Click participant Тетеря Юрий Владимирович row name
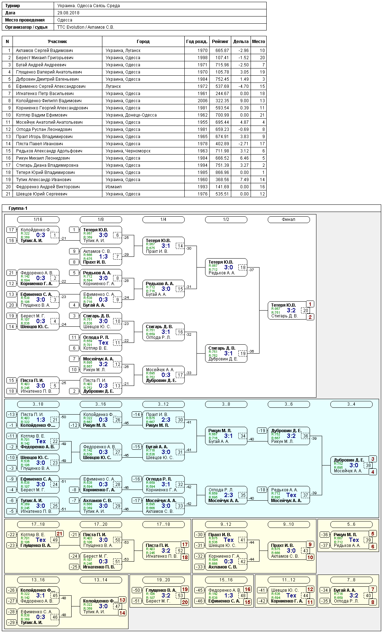This screenshot has height=633, width=383. coord(45,173)
